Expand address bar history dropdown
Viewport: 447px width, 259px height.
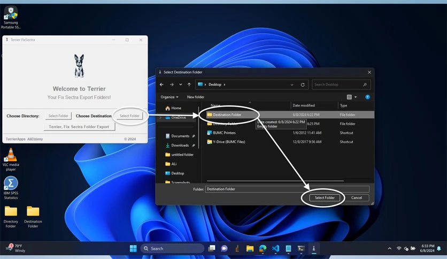[x=291, y=85]
